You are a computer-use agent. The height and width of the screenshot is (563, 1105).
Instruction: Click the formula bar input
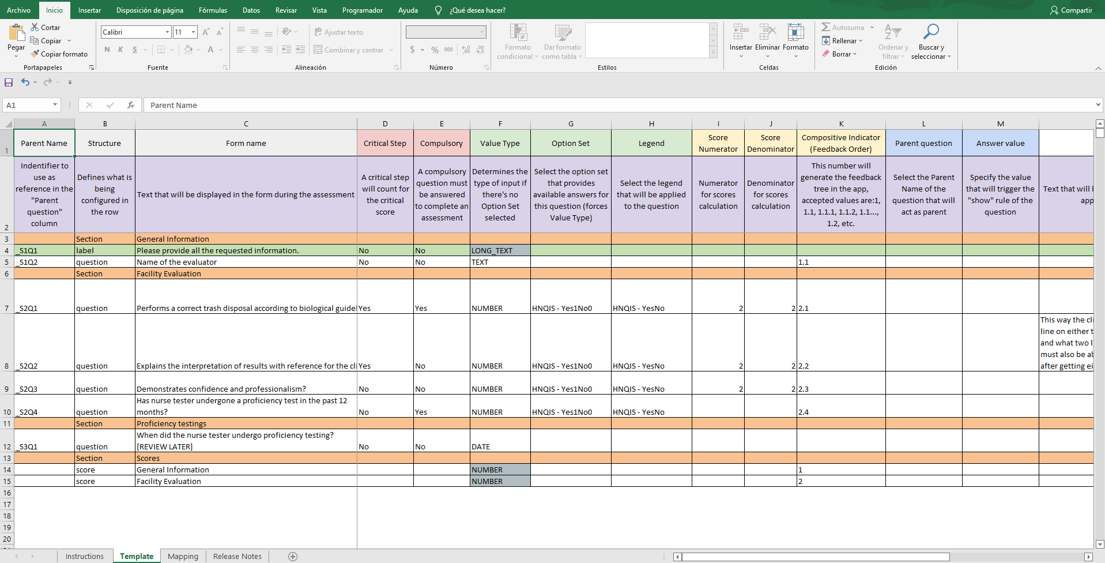619,105
